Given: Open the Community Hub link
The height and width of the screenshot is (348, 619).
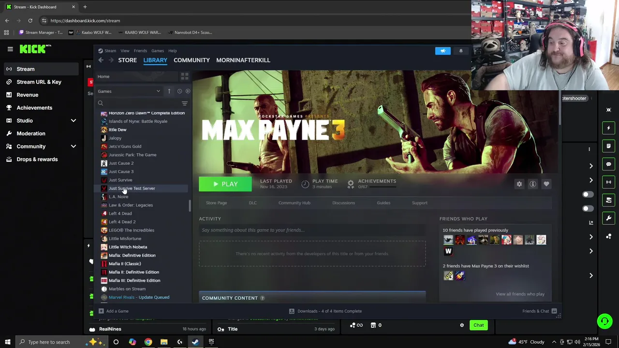Looking at the screenshot, I should tap(294, 203).
